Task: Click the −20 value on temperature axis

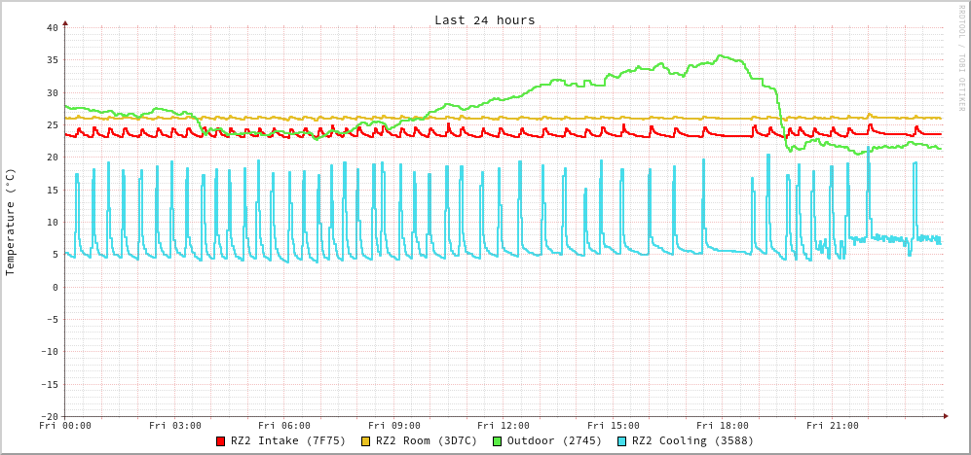Action: click(x=49, y=416)
